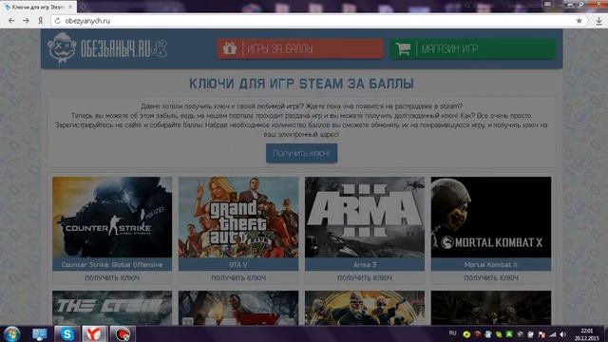Open the volume speaker tray icon

(563, 334)
